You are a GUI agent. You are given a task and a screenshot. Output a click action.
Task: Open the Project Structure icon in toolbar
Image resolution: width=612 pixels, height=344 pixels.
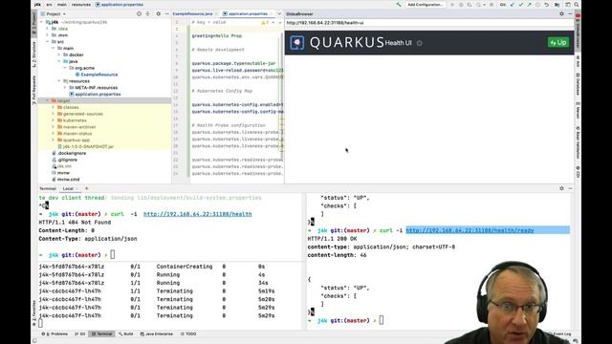pyautogui.click(x=557, y=5)
